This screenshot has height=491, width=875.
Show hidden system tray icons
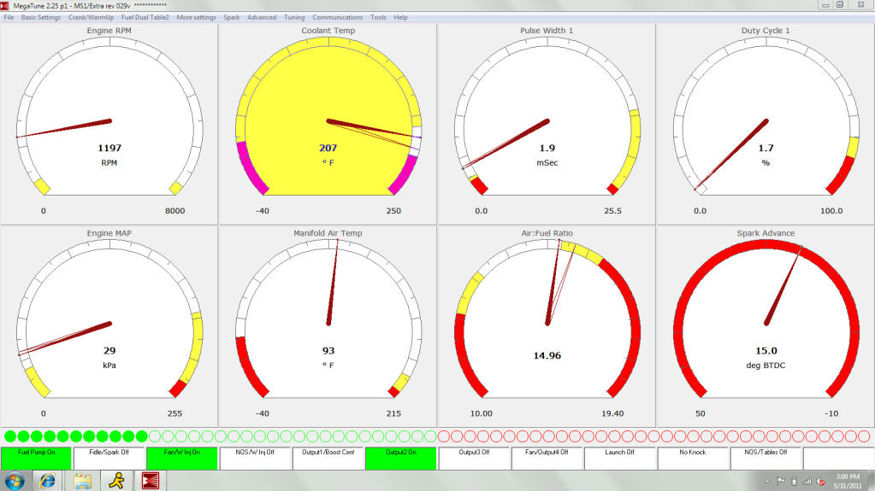click(x=767, y=482)
